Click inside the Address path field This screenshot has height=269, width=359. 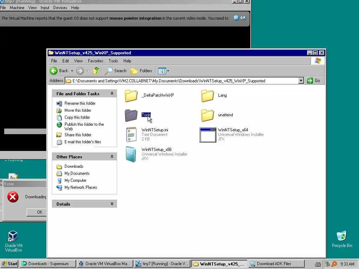coord(182,81)
